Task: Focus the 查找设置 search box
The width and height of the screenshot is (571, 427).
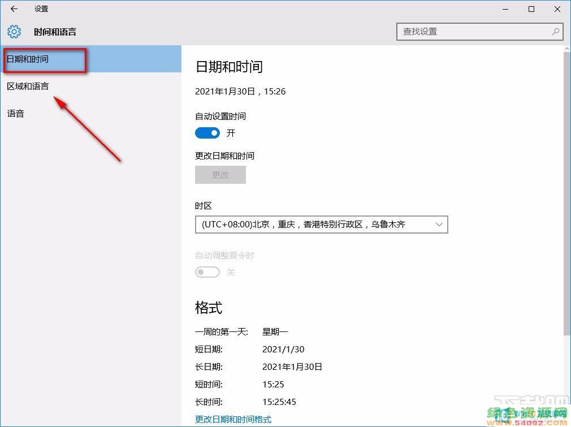Action: click(479, 31)
